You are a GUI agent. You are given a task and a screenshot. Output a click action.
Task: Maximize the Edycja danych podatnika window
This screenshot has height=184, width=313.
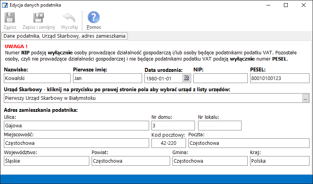(x=286, y=5)
